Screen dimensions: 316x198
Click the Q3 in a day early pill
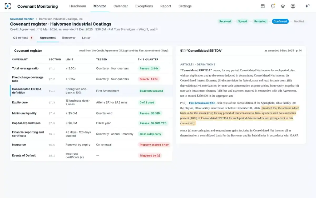click(x=150, y=134)
